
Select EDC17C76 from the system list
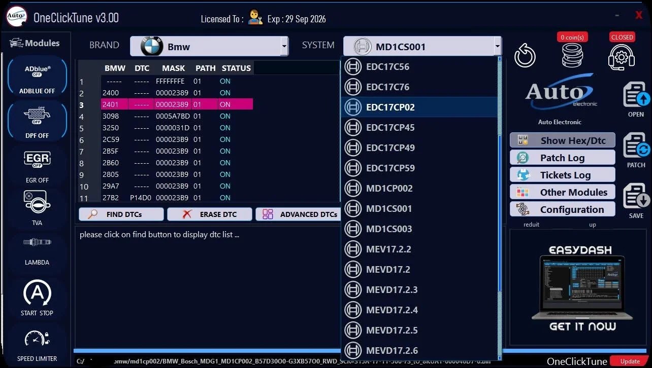[x=419, y=87]
